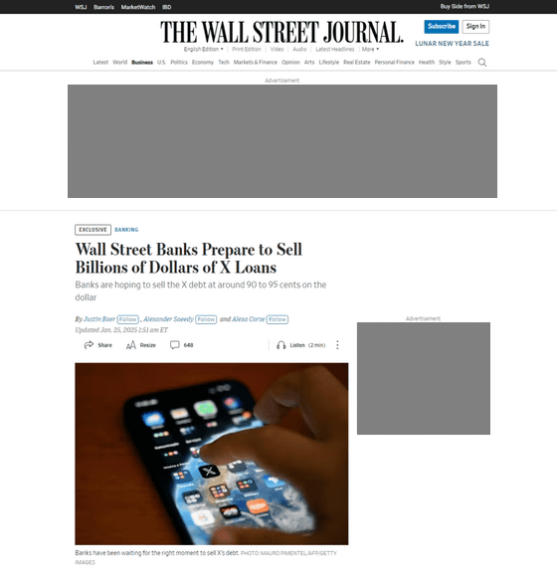Click the Sign In button
Viewport: 557px width, 575px height.
[x=475, y=27]
